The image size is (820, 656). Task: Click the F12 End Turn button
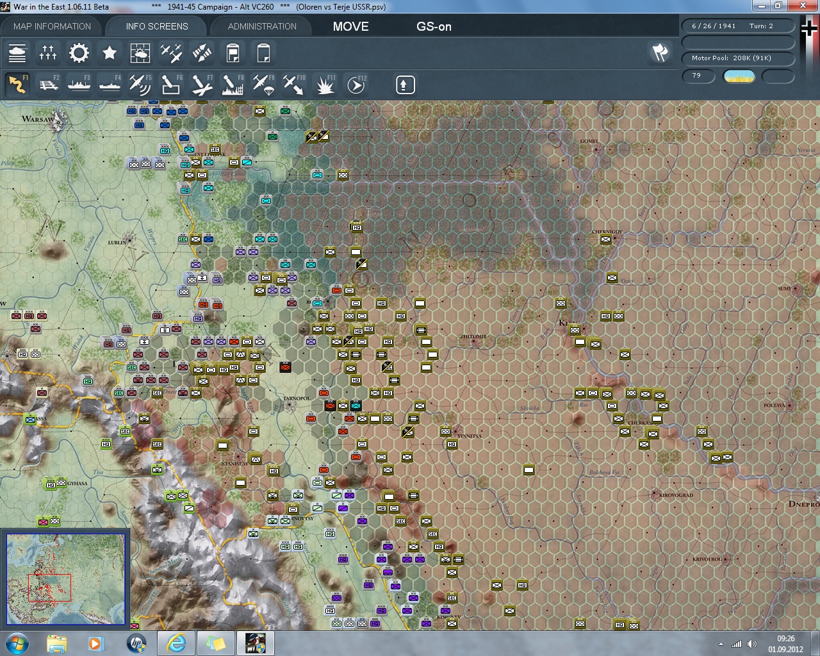click(x=356, y=85)
